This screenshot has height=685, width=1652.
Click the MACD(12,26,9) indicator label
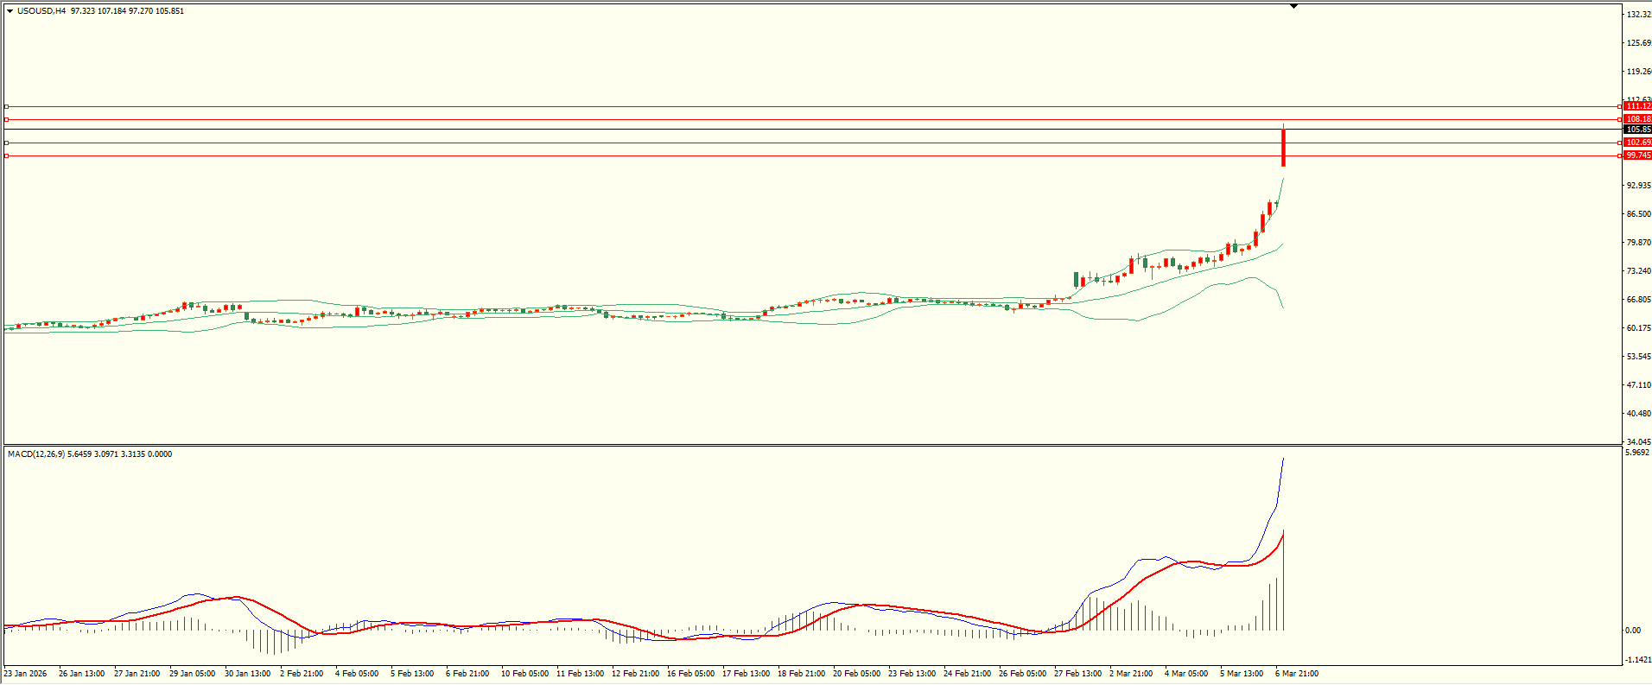coord(35,454)
